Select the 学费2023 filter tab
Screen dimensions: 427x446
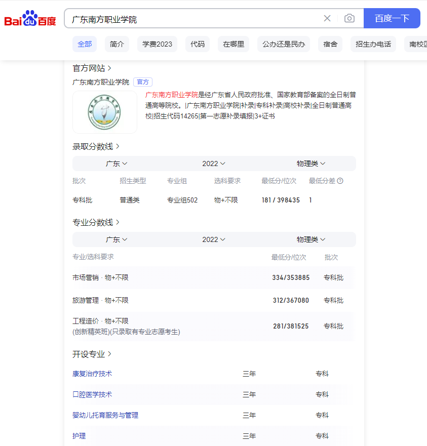(158, 44)
